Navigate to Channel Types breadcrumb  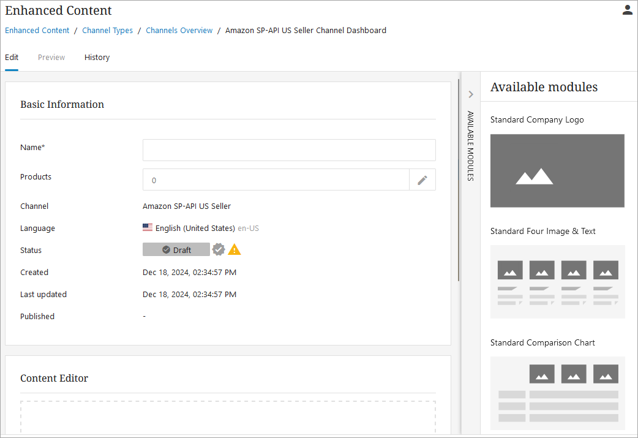[x=107, y=31]
